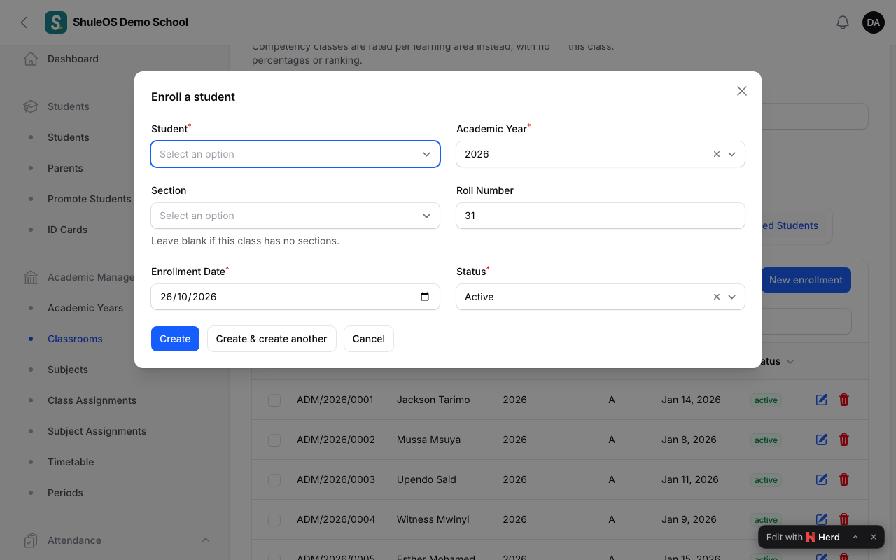Click the Enrollment Date field

coord(295,297)
